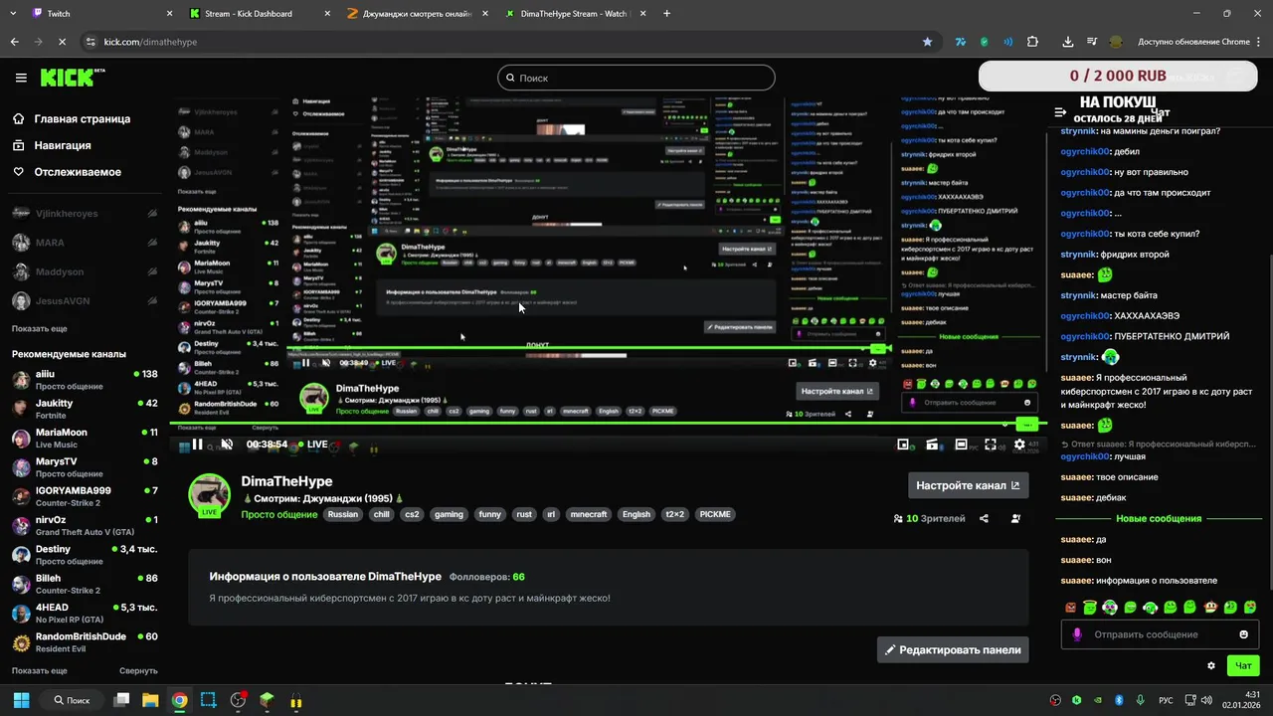Click the share icon beside viewer count
Image resolution: width=1273 pixels, height=716 pixels.
tap(984, 518)
